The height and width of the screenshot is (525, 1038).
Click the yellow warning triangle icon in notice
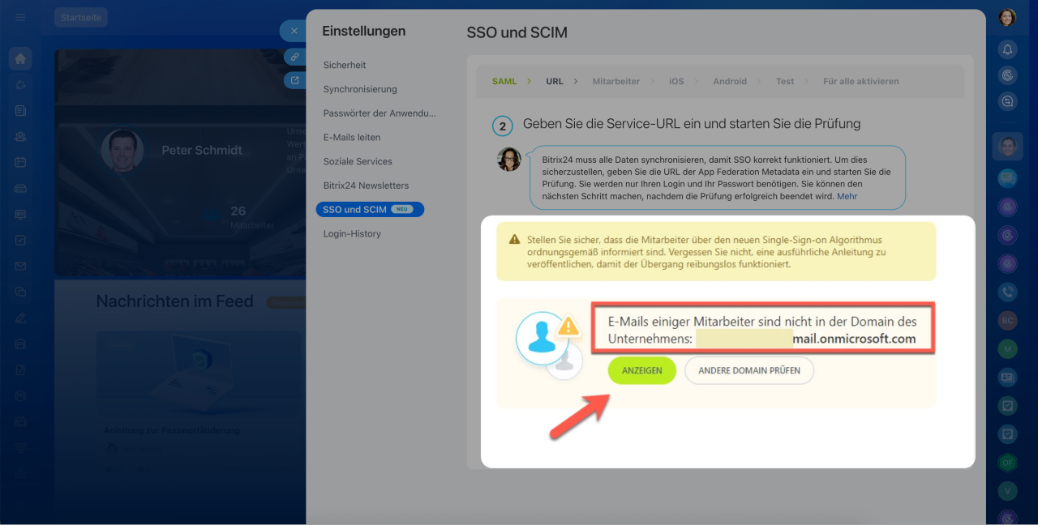(x=514, y=240)
